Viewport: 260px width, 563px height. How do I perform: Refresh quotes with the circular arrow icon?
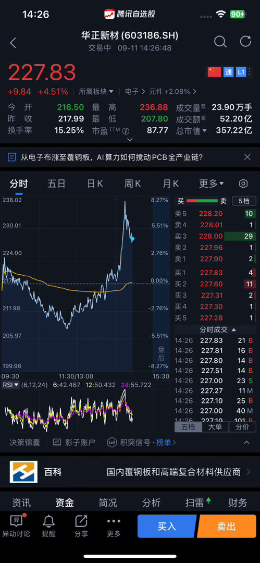click(245, 41)
